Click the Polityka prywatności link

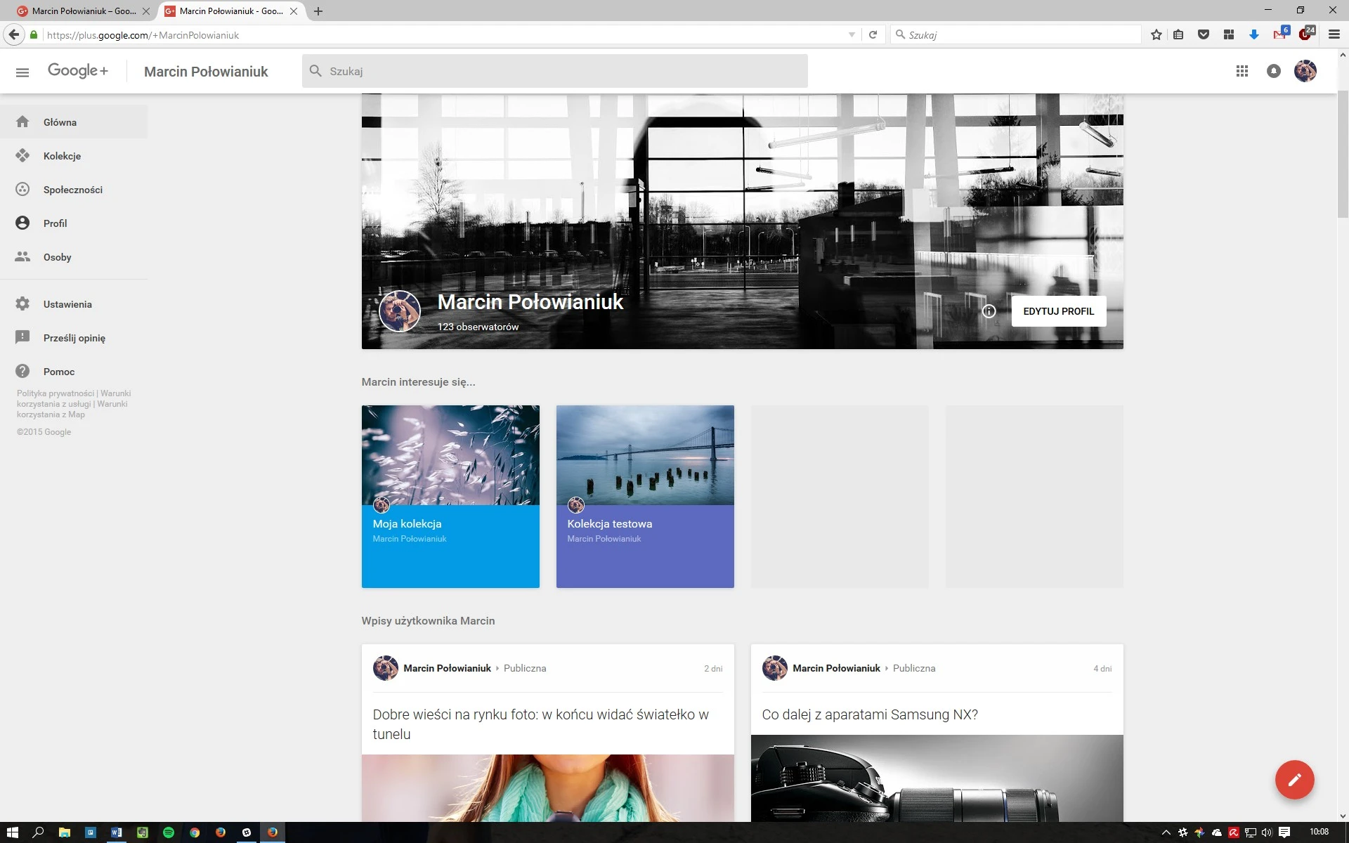[56, 393]
